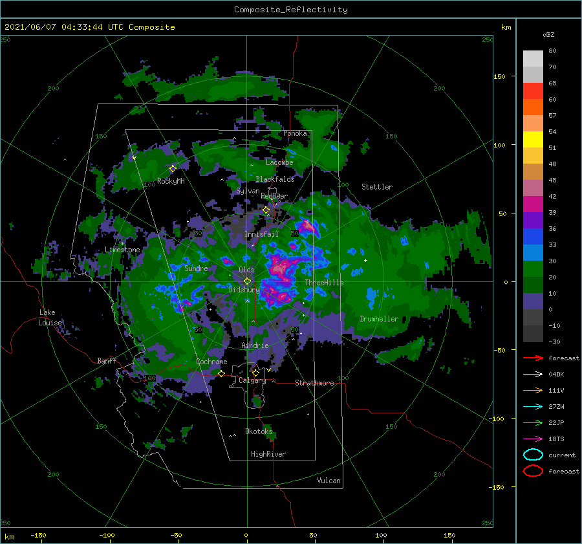This screenshot has height=544, width=582.
Task: Click the Drumheller town label
Action: tap(379, 319)
